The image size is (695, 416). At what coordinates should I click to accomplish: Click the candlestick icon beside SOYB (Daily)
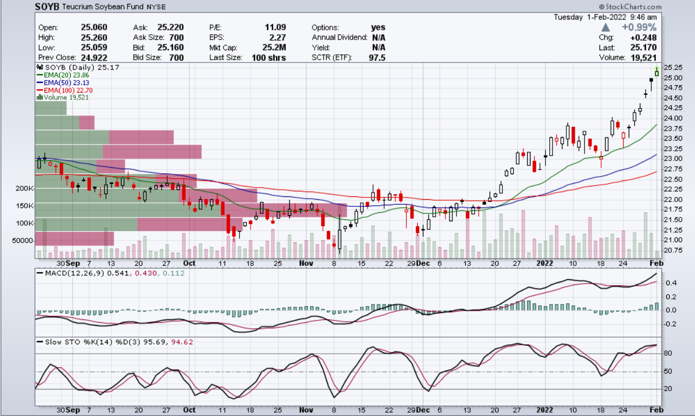point(40,67)
